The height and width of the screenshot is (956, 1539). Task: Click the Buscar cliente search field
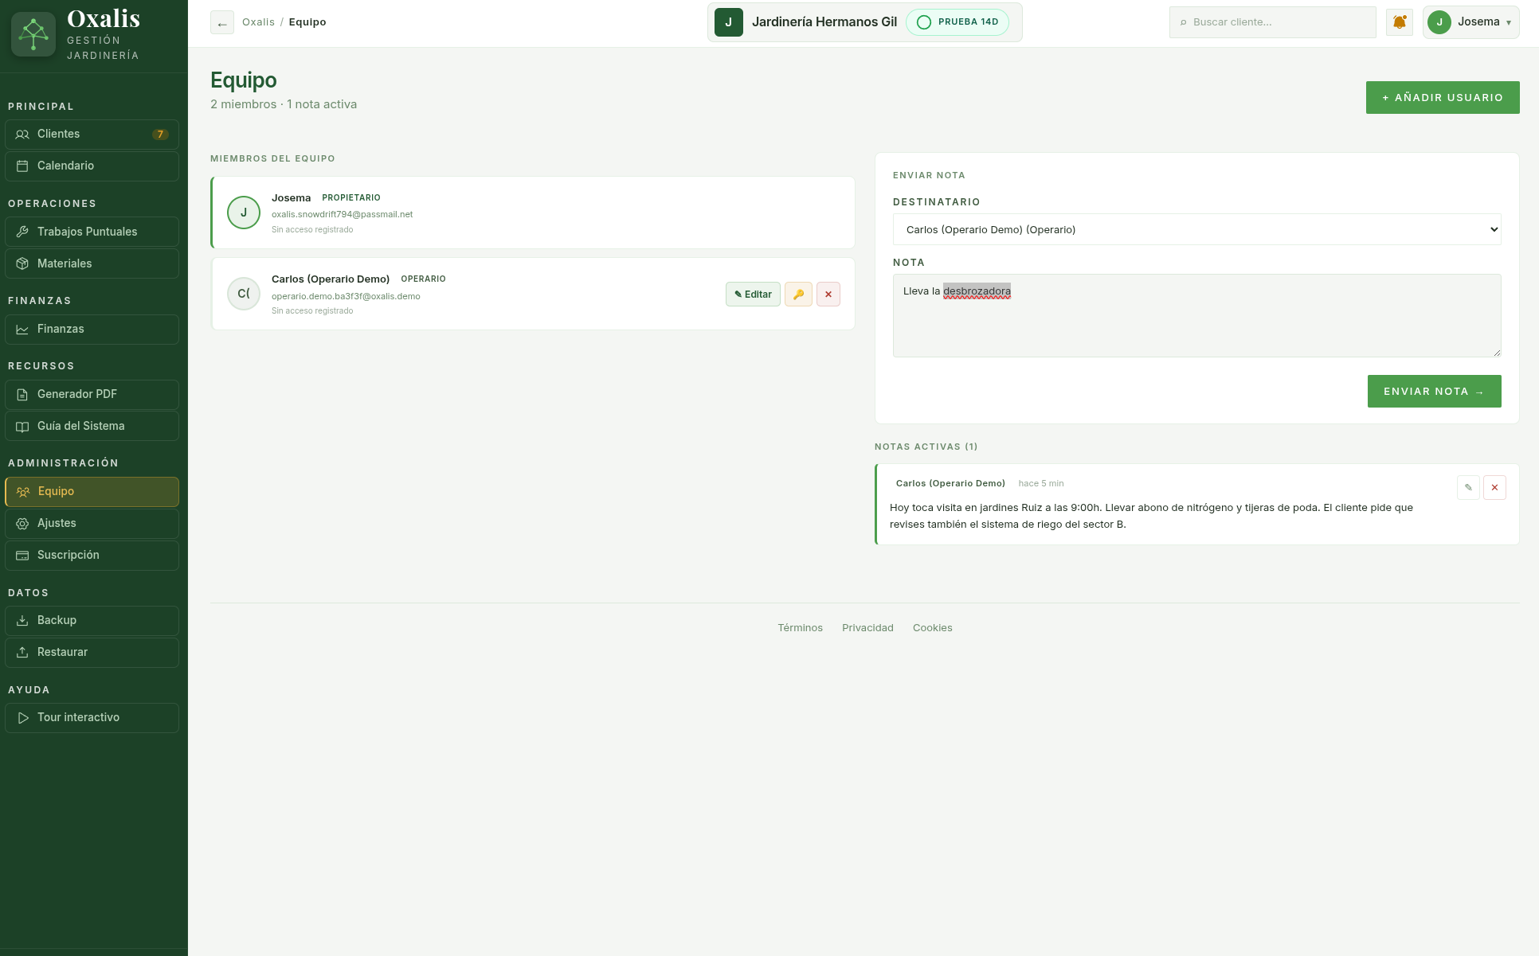click(x=1272, y=22)
